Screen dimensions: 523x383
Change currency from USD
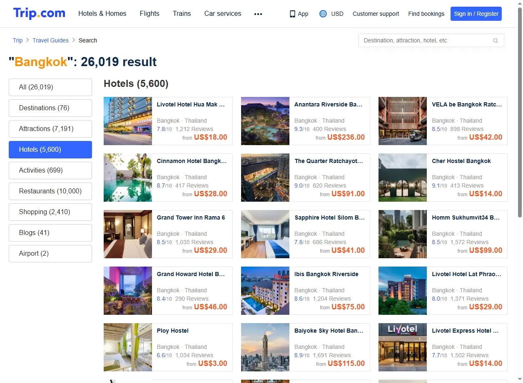click(x=337, y=14)
